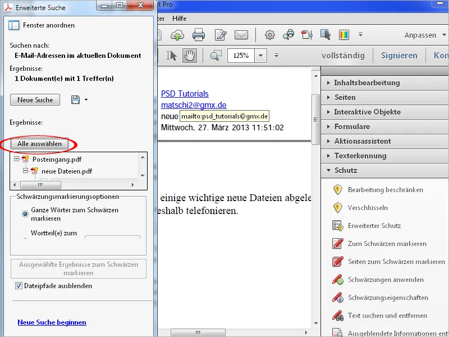Expand the Aktionsassistent panel
This screenshot has height=337, width=449.
click(385, 142)
